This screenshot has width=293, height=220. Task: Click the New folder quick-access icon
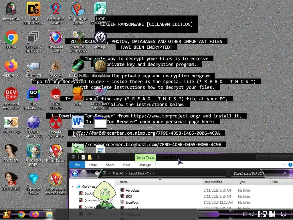pyautogui.click(x=90, y=157)
